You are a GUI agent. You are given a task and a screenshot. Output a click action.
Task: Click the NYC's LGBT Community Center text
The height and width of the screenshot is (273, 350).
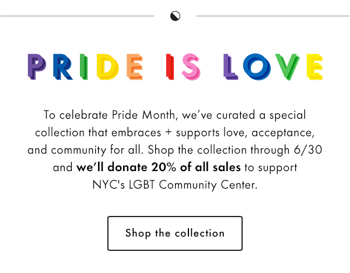coord(175,185)
